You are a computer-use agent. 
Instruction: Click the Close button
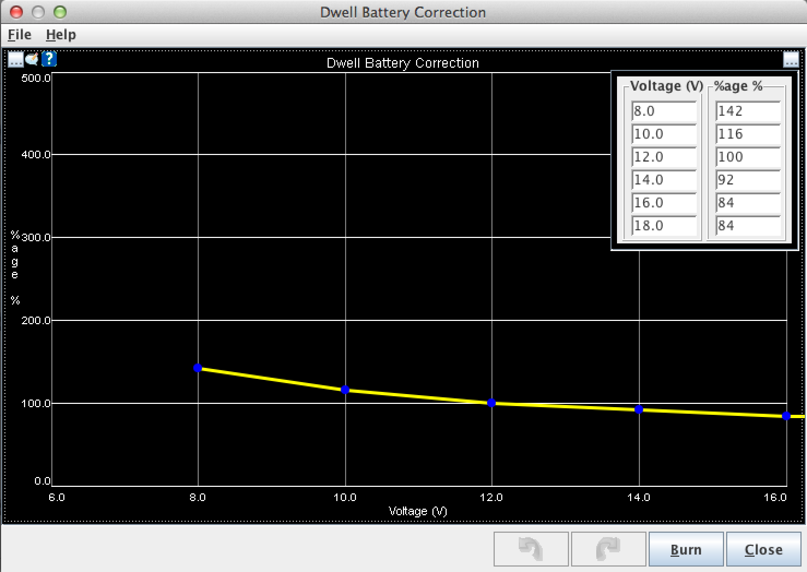coord(763,550)
